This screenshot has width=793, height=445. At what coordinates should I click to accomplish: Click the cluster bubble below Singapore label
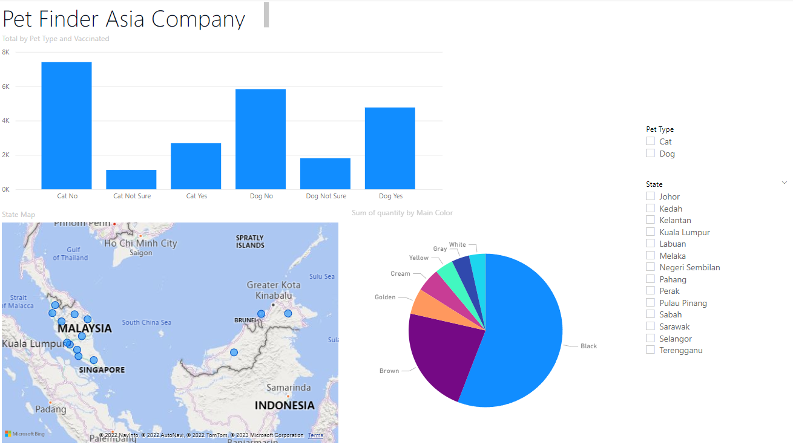coord(78,357)
